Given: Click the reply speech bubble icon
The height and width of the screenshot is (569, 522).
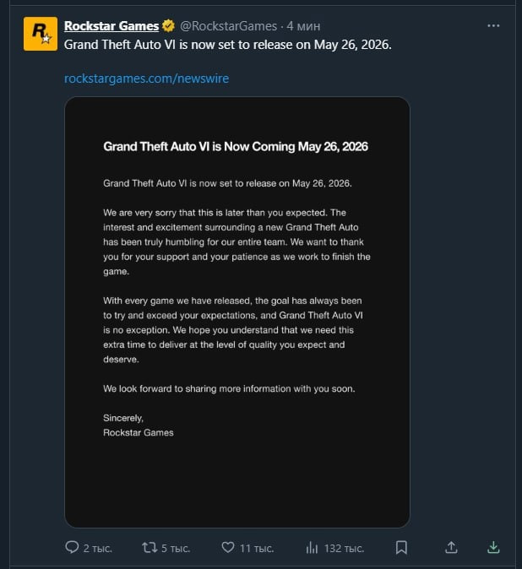Looking at the screenshot, I should pyautogui.click(x=72, y=547).
